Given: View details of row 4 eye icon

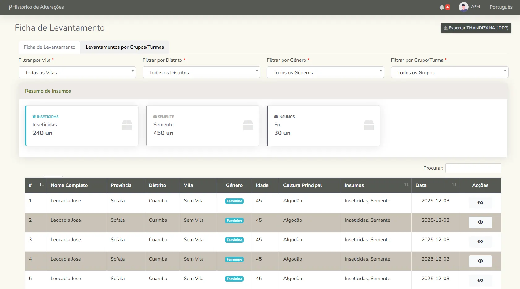Looking at the screenshot, I should tap(480, 261).
